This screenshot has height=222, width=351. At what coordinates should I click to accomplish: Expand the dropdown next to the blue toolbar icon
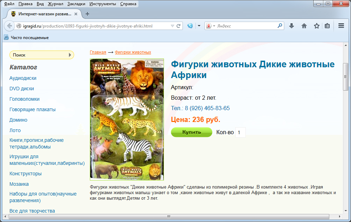click(199, 26)
